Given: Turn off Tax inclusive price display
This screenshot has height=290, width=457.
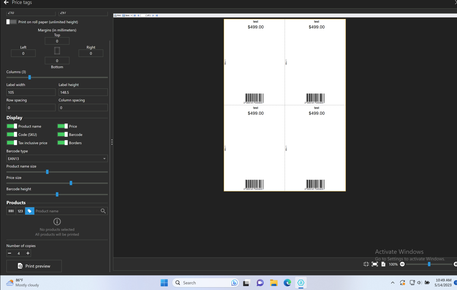Looking at the screenshot, I should pos(11,143).
